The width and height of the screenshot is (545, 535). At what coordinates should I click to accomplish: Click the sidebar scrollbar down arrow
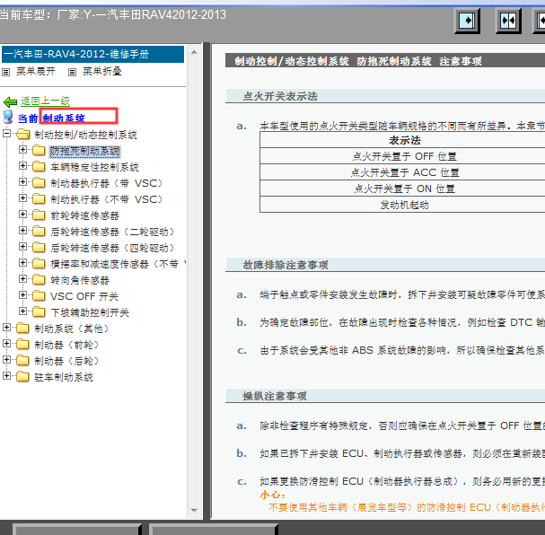tap(194, 511)
